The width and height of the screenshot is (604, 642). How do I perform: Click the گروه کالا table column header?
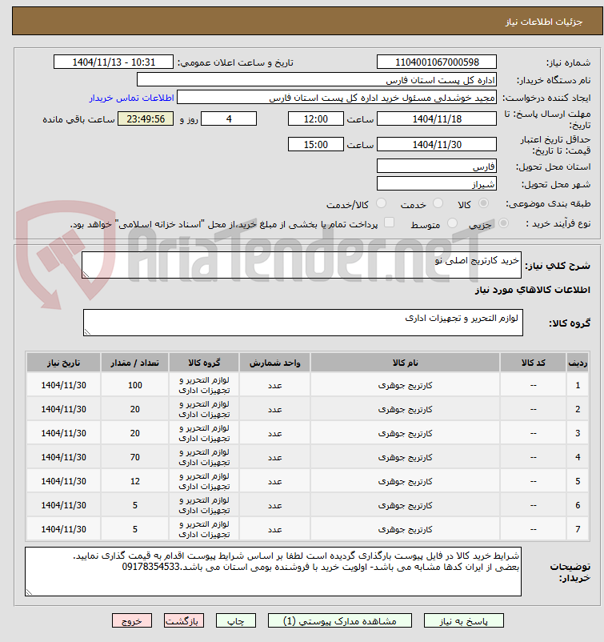(x=204, y=363)
